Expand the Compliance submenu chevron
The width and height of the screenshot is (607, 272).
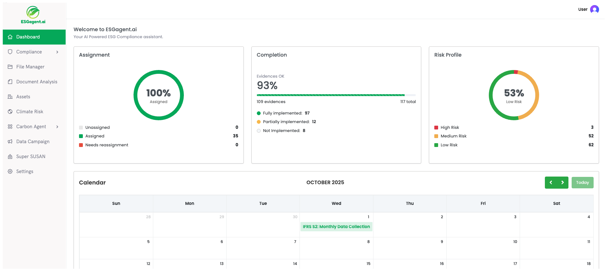coord(57,52)
